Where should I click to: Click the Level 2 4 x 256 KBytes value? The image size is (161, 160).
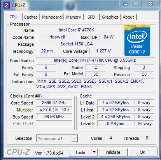[x=115, y=117]
